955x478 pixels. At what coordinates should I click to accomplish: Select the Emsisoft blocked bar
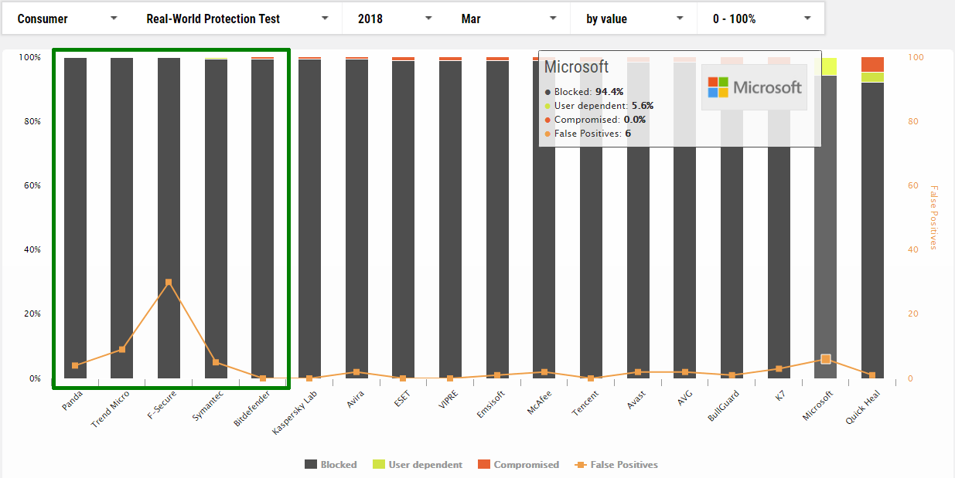(x=497, y=219)
